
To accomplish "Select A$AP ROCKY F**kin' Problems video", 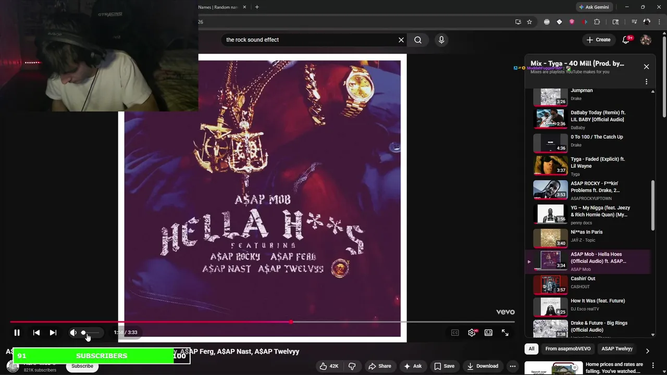I will pyautogui.click(x=587, y=190).
